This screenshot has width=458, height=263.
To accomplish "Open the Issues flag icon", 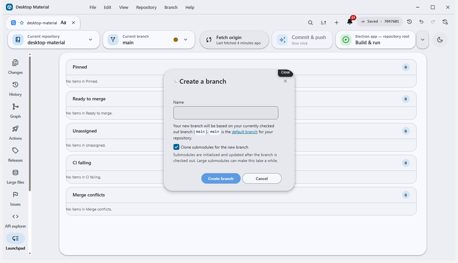I will tap(15, 194).
